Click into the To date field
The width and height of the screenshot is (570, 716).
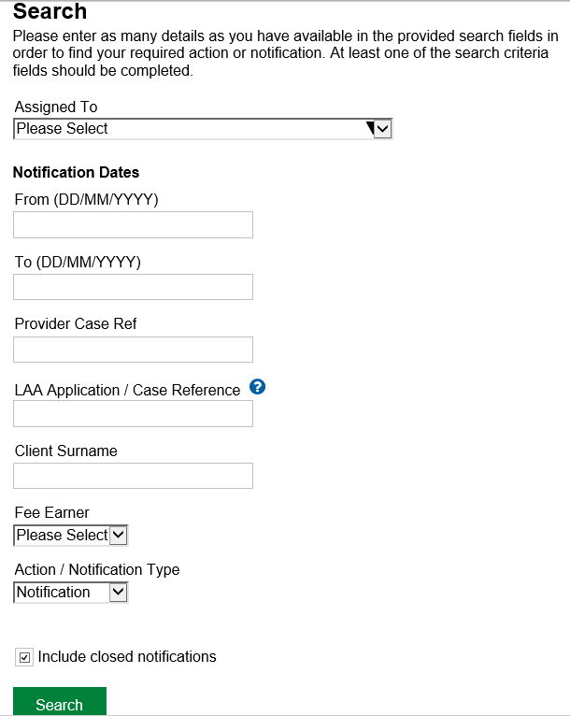[133, 287]
